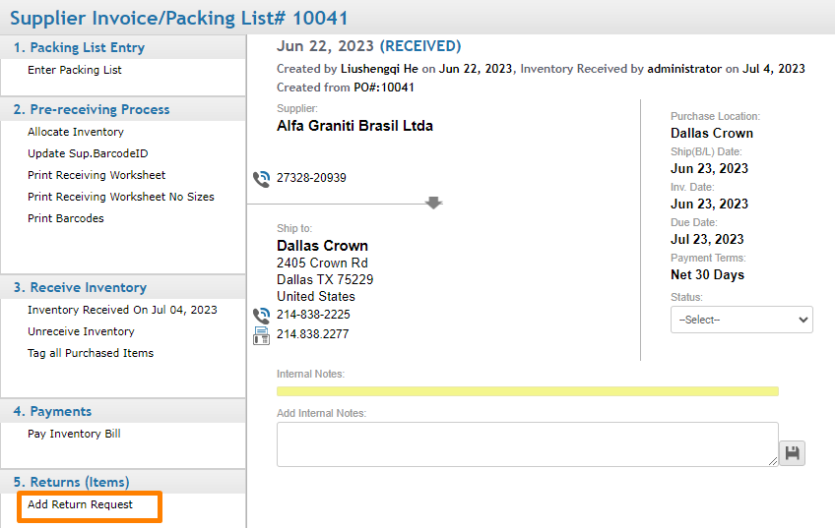This screenshot has width=835, height=528.
Task: Click the PO#:10041 reference
Action: [384, 88]
